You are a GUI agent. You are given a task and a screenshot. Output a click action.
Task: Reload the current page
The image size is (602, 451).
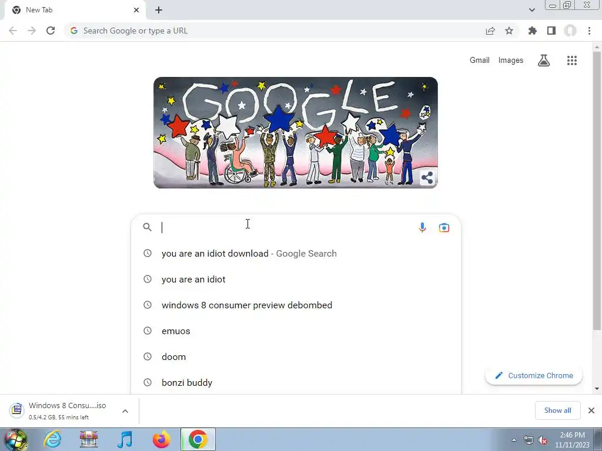[51, 31]
